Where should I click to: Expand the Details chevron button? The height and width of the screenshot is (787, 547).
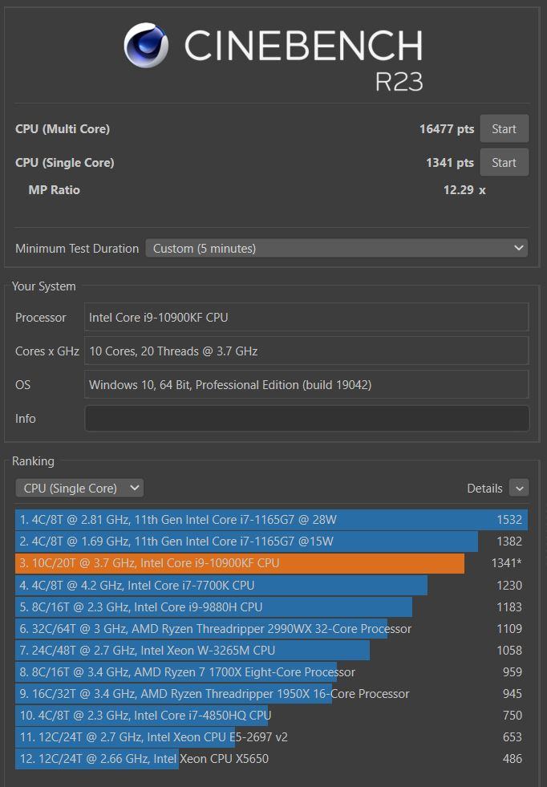519,488
